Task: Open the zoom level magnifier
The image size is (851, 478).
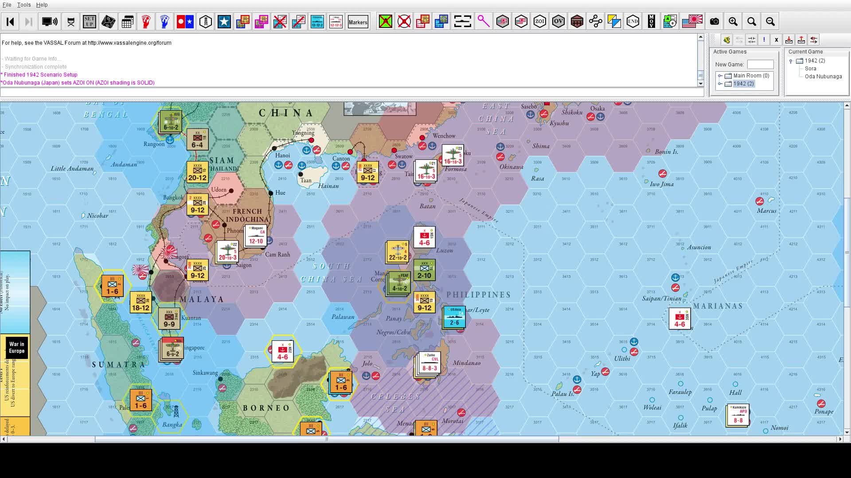Action: (752, 22)
